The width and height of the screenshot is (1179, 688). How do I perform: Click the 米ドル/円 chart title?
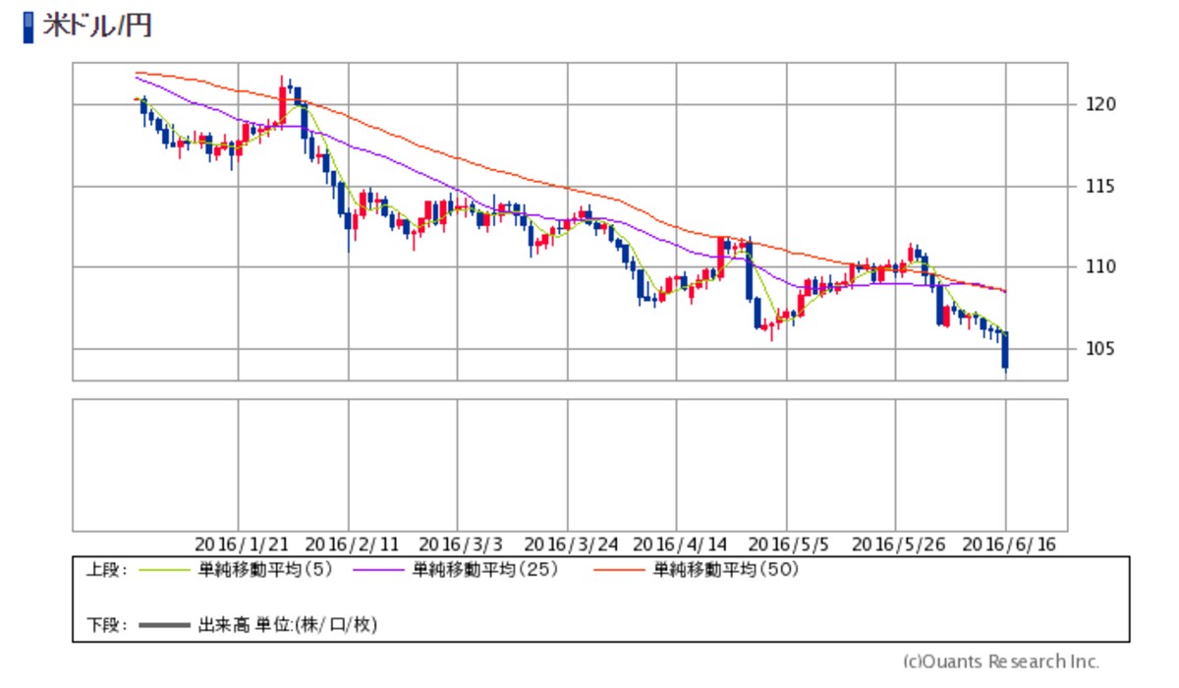coord(96,26)
